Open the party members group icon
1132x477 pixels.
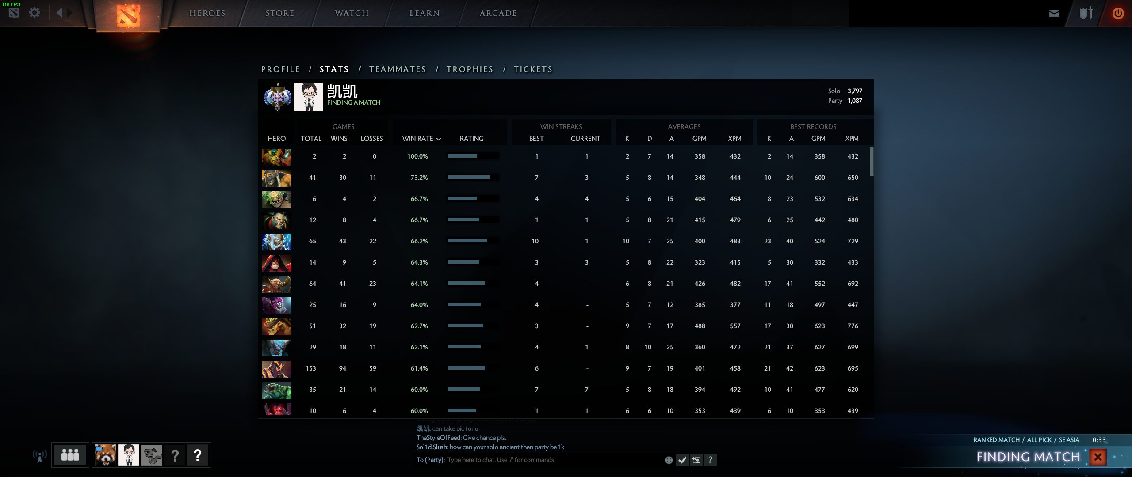point(70,455)
